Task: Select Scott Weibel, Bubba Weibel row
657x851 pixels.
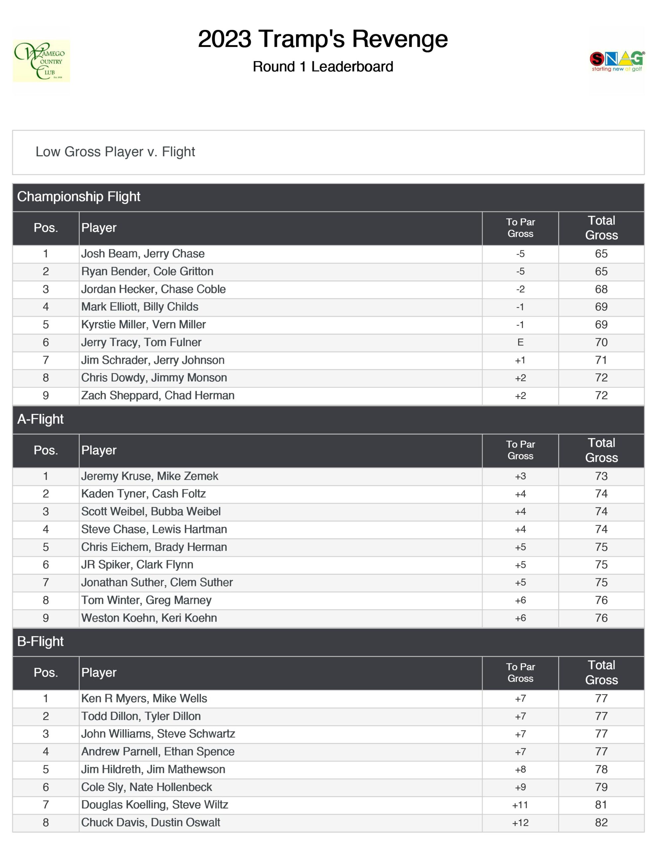Action: tap(151, 512)
